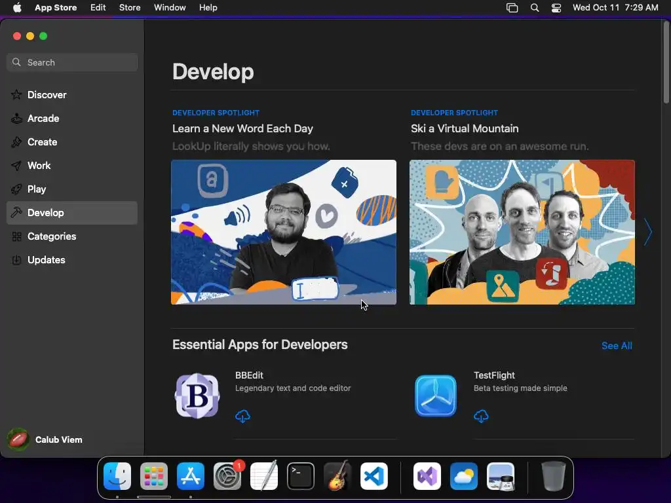This screenshot has width=671, height=503.
Task: Click the Search field in sidebar
Action: click(72, 62)
